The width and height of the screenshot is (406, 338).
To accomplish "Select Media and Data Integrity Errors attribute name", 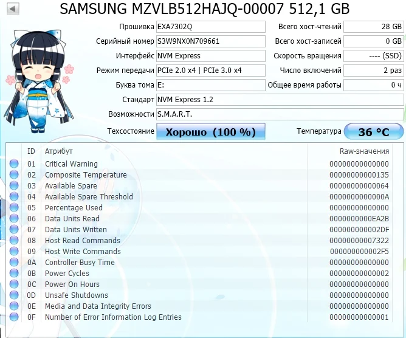I will pyautogui.click(x=98, y=306).
